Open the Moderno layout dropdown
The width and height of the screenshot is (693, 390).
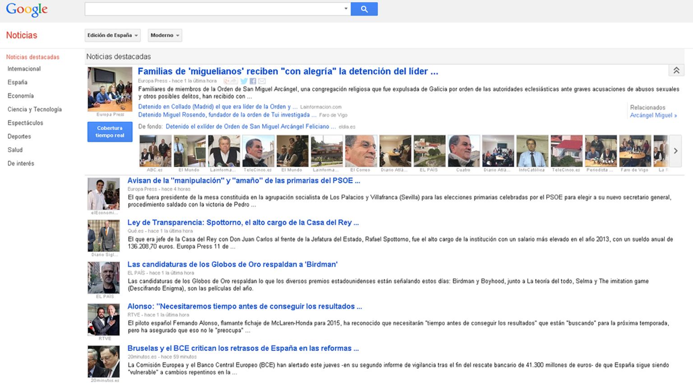165,35
